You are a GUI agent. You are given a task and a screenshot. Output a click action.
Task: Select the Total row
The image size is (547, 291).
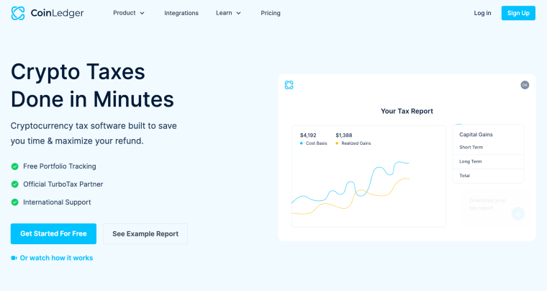coord(488,176)
